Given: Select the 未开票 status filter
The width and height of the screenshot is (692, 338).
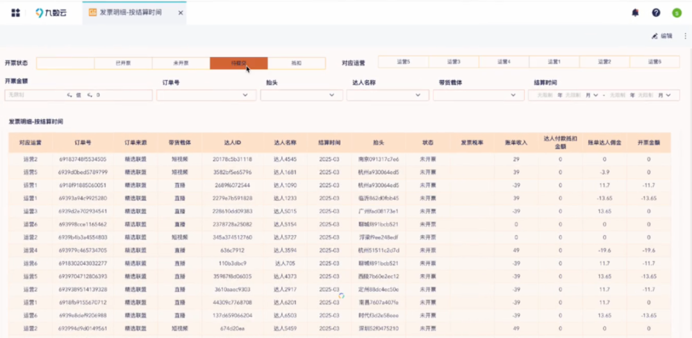Looking at the screenshot, I should click(181, 63).
